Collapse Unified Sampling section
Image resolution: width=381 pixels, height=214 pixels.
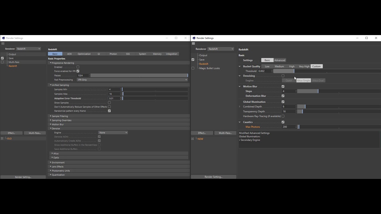[51, 85]
